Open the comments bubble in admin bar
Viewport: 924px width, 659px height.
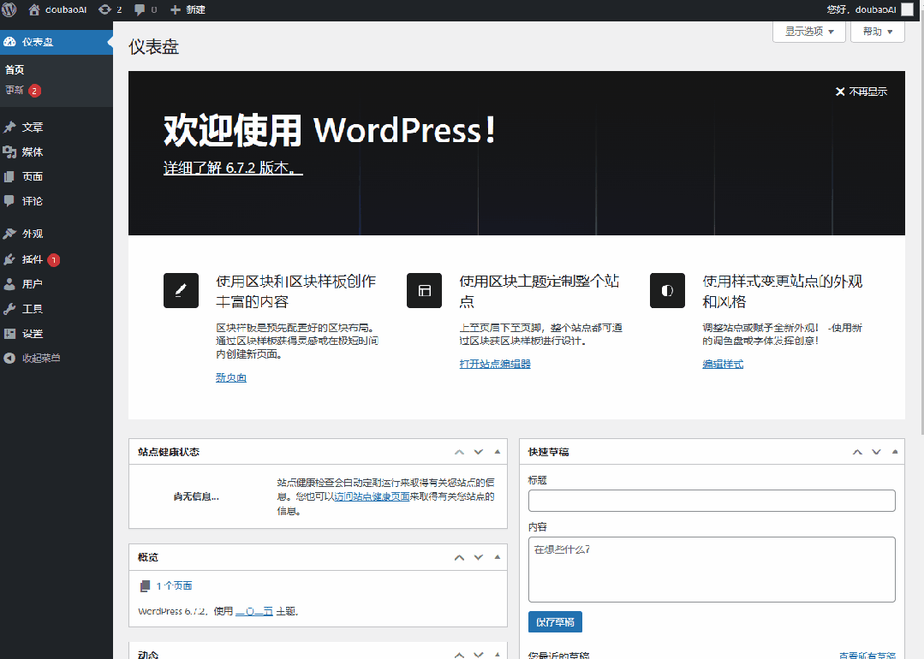point(145,9)
